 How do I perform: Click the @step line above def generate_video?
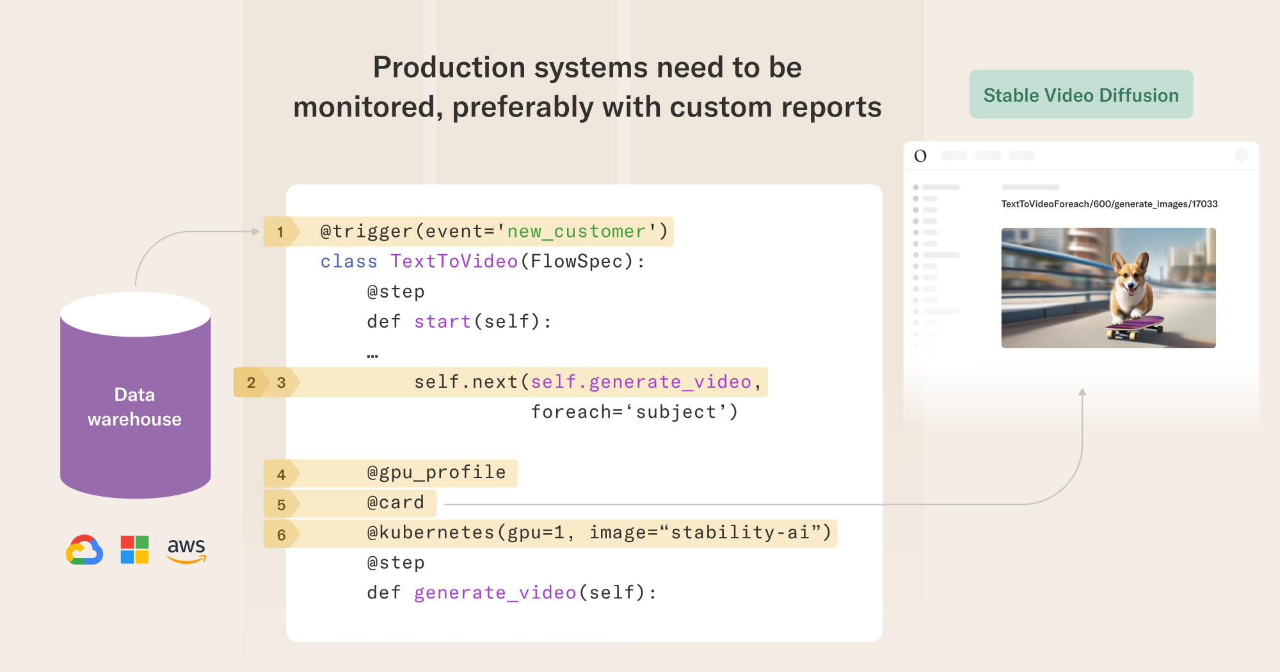396,563
